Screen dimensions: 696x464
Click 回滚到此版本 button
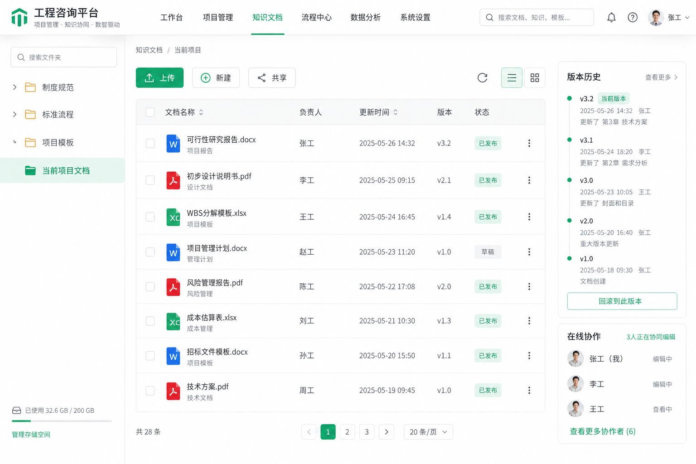(622, 301)
